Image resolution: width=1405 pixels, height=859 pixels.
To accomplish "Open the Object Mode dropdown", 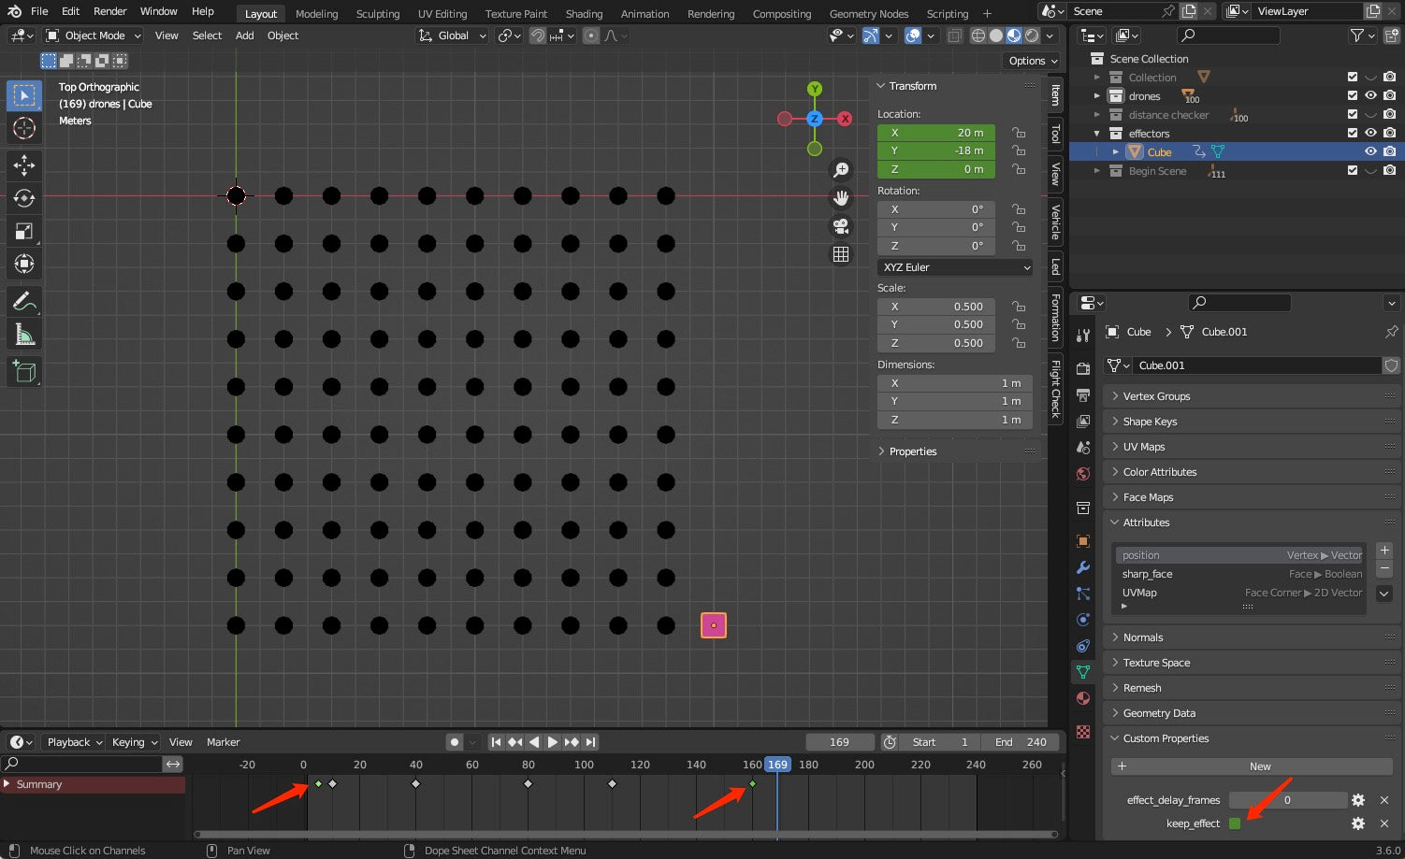I will 94,36.
